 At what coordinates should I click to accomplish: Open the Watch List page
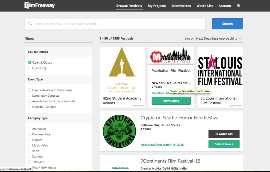pos(204,6)
